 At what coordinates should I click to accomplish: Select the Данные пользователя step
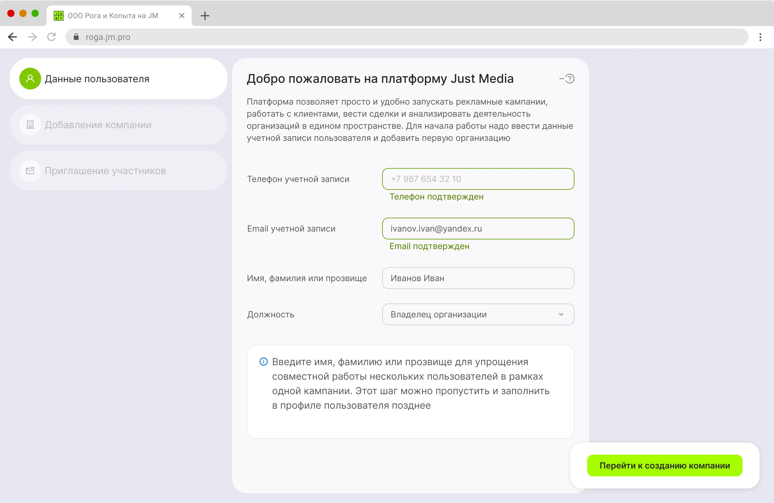pyautogui.click(x=97, y=79)
